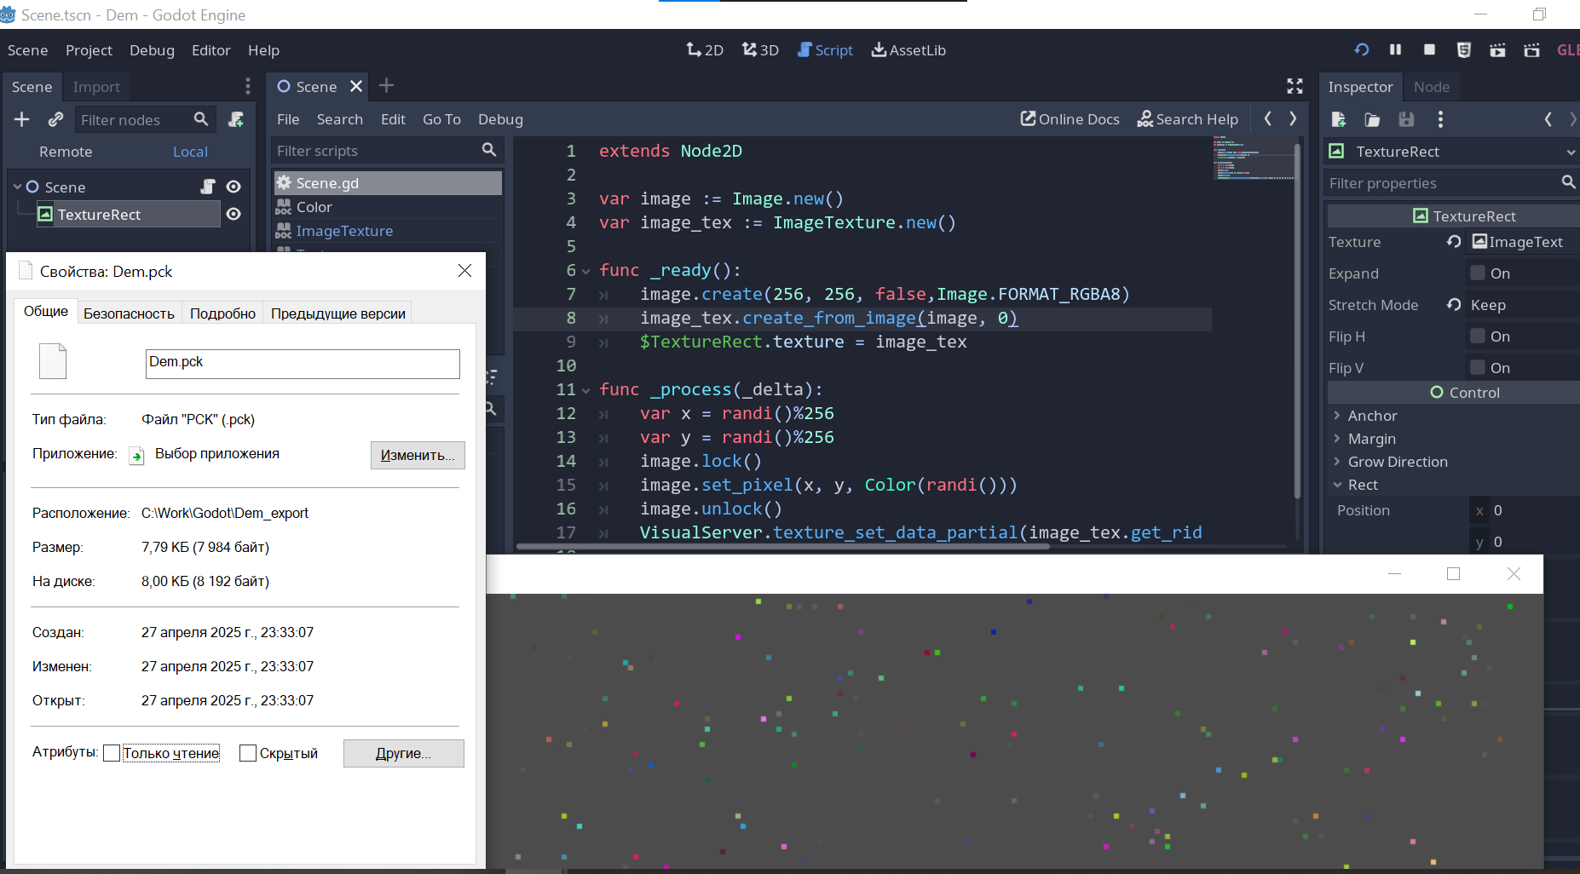Image resolution: width=1580 pixels, height=874 pixels.
Task: Revert Stretch Mode property to default
Action: coord(1454,305)
